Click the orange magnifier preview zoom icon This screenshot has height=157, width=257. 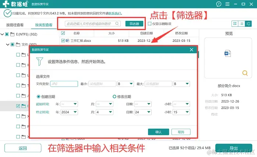pos(245,73)
